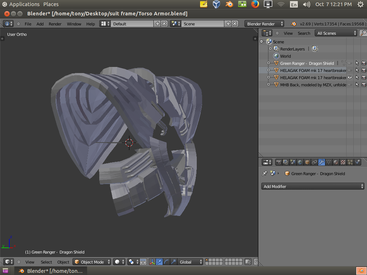Image resolution: width=367 pixels, height=275 pixels.
Task: Toggle renderability camera for MHB Back object
Action: (364, 85)
